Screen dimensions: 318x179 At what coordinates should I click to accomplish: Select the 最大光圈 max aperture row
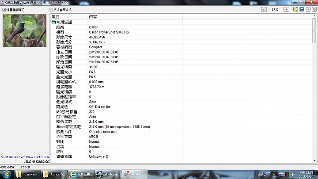coord(182,77)
